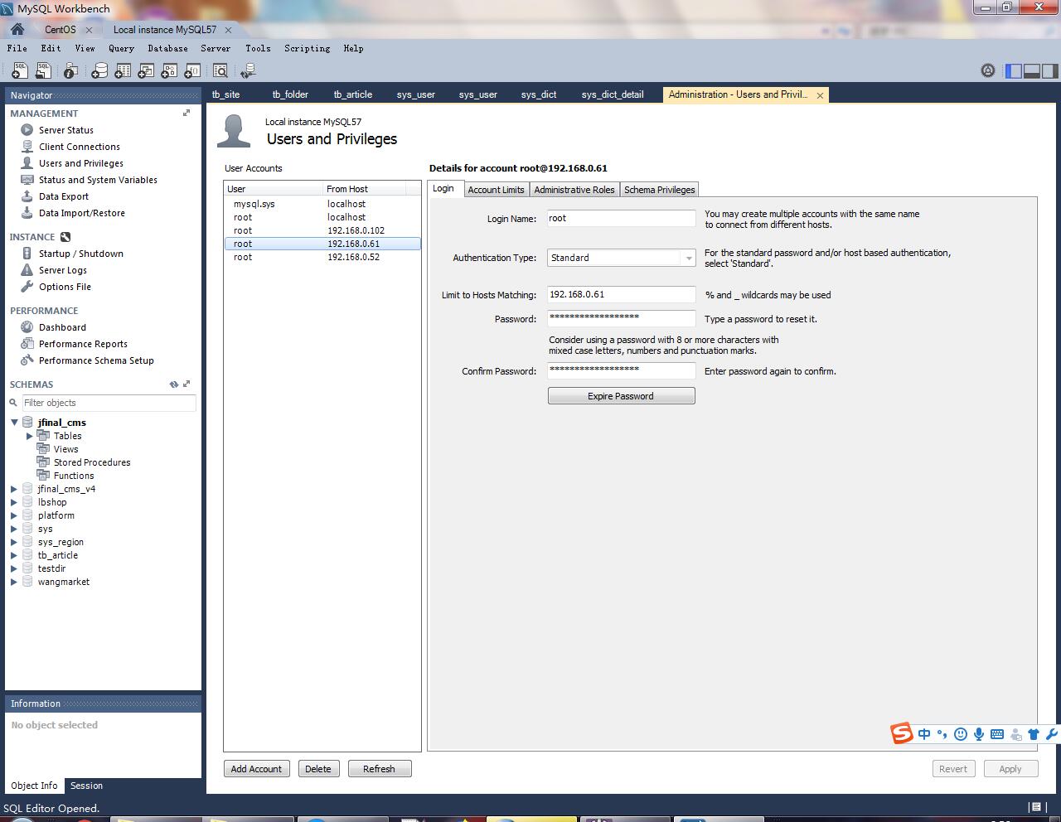This screenshot has width=1061, height=822.
Task: Close the Administration - Users and Privileges tab
Action: [x=820, y=95]
